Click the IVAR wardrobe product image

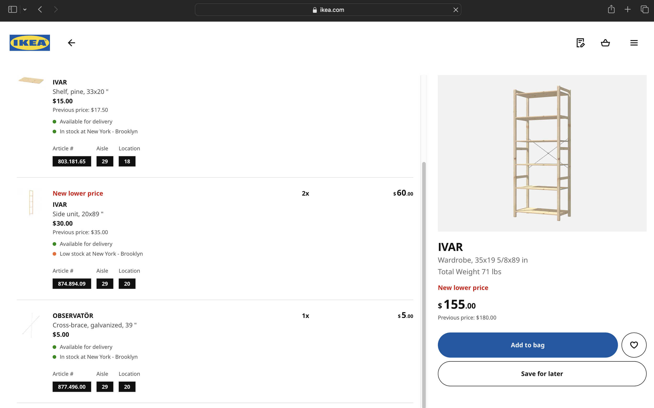542,153
